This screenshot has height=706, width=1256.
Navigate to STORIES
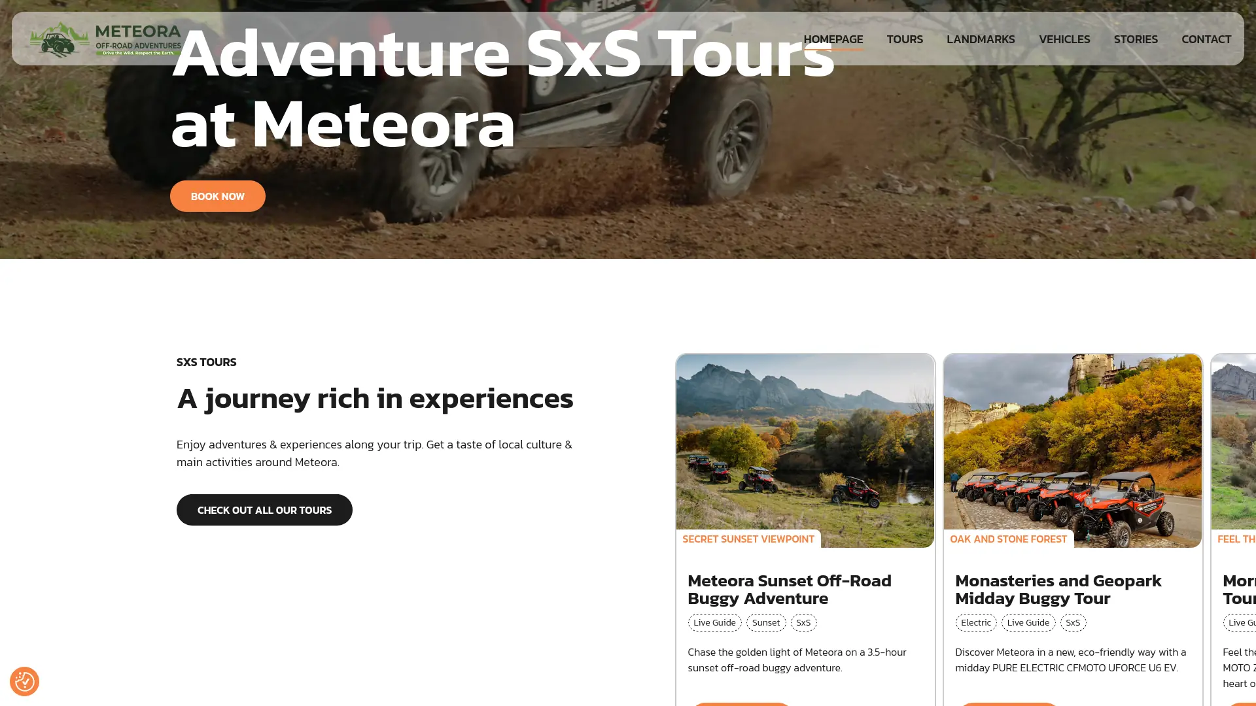(x=1136, y=39)
